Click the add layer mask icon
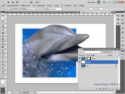Screen dimensions: 125x94 (103, 89)
